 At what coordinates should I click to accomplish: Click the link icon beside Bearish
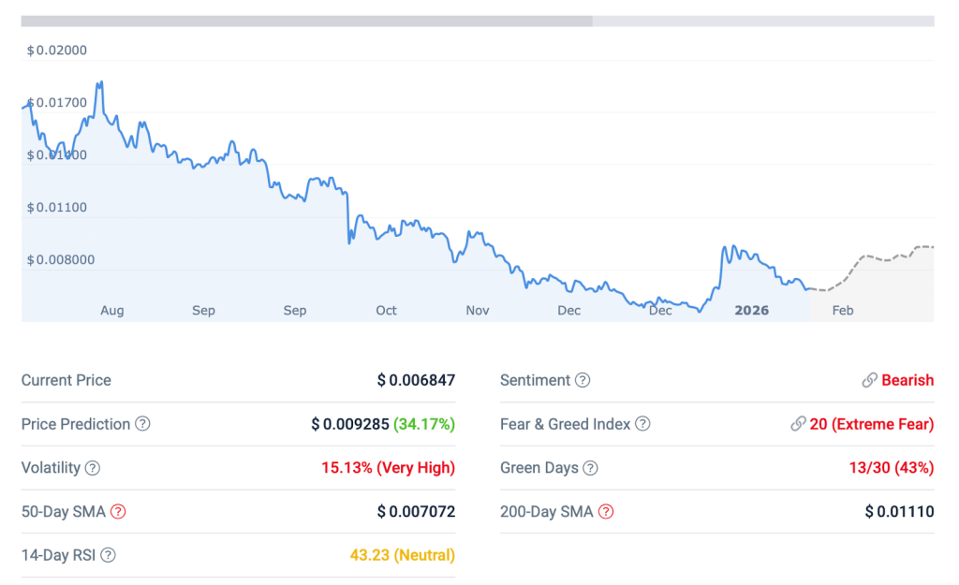tap(869, 380)
